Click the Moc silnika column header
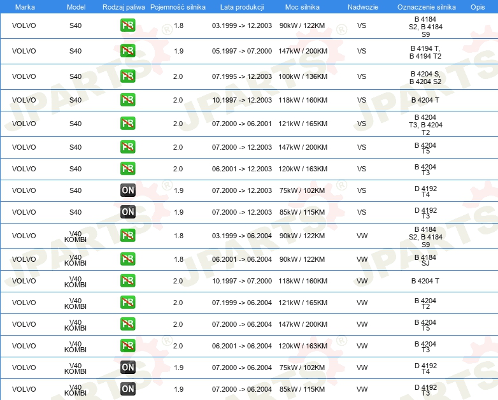The height and width of the screenshot is (400, 498). [x=302, y=7]
